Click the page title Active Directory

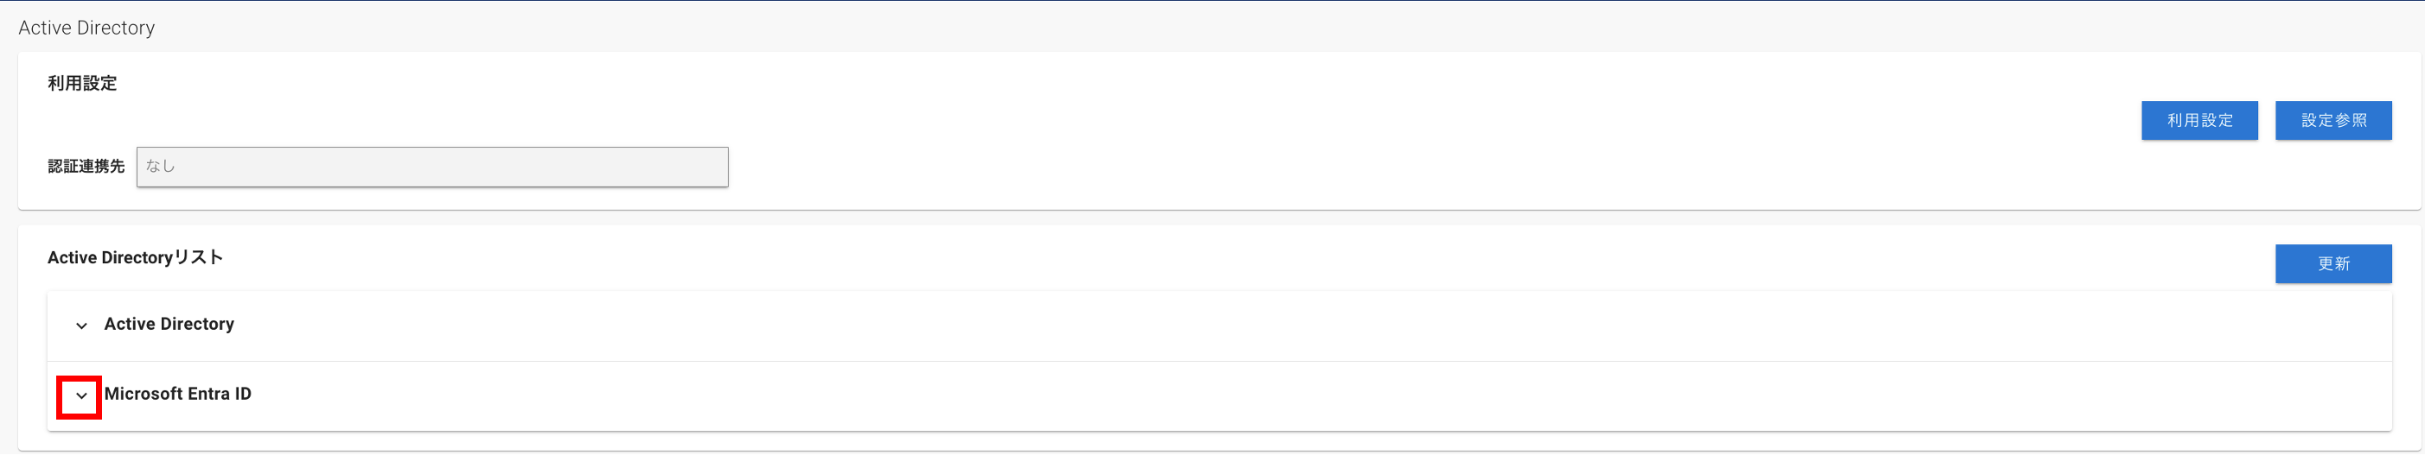[86, 28]
